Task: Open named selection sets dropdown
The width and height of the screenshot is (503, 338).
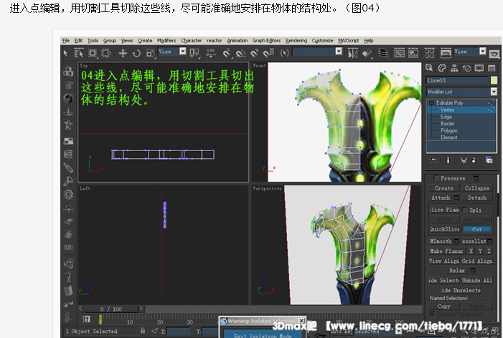Action: click(x=317, y=52)
